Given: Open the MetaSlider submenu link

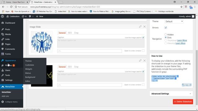Looking at the screenshot, I should 6,92.
